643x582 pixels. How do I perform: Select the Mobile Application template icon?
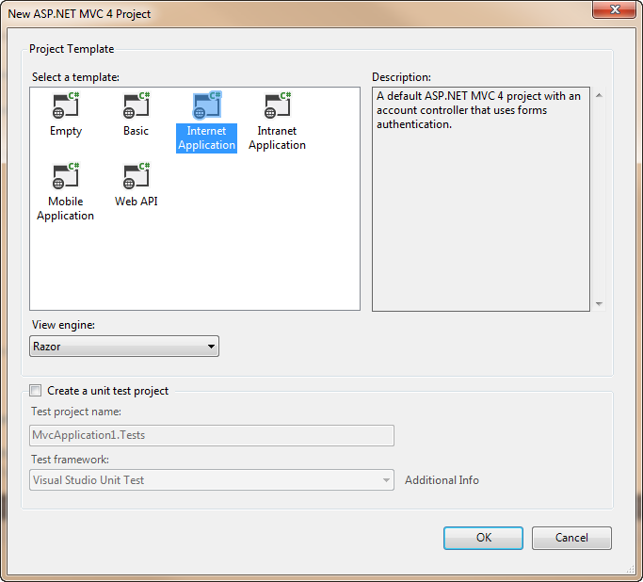66,176
